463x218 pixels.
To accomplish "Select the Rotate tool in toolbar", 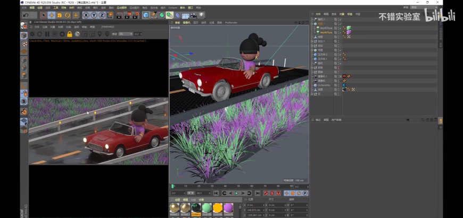I will coord(68,15).
